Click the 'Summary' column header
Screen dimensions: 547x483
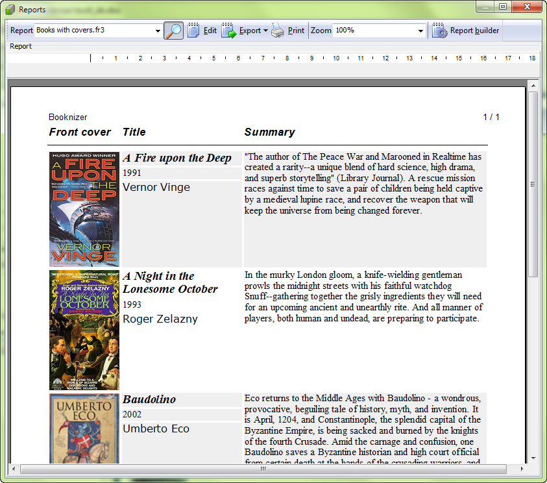click(270, 132)
